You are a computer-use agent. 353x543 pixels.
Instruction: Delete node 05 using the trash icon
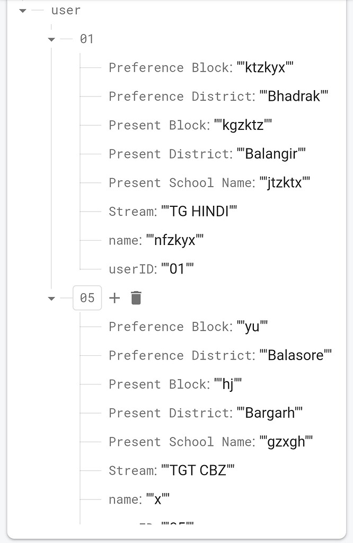135,297
